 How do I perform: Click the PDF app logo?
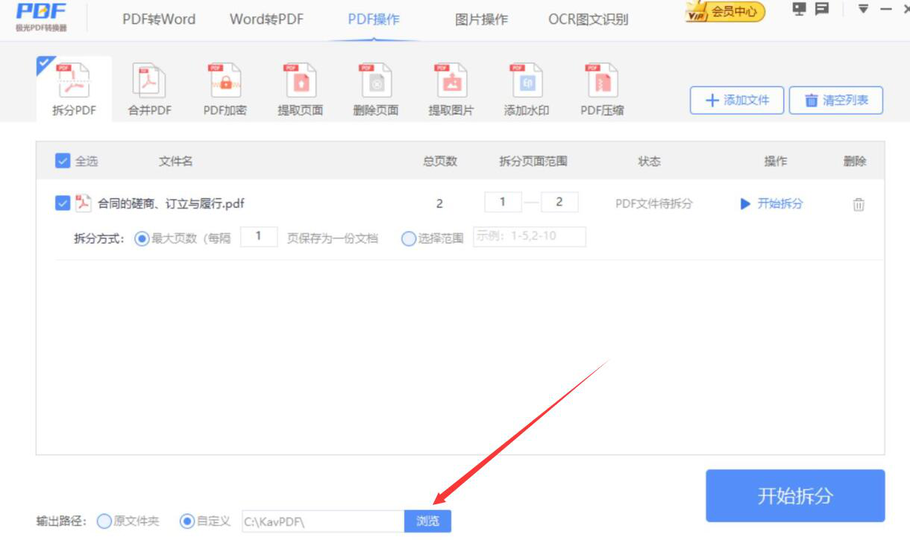click(x=41, y=16)
